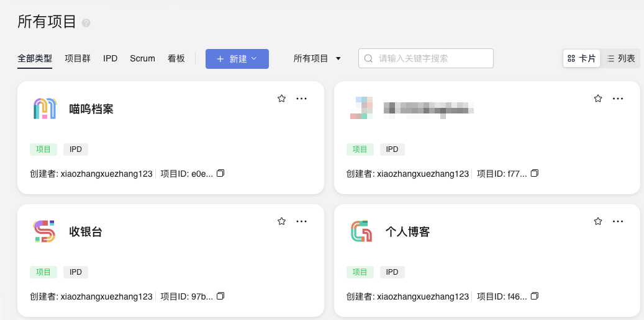Screen dimensions: 644x320
Task: Click the 喵呜档案 project logo
Action: point(45,109)
